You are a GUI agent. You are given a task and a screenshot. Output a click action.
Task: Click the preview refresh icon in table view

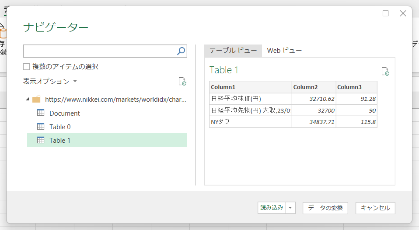pos(385,72)
